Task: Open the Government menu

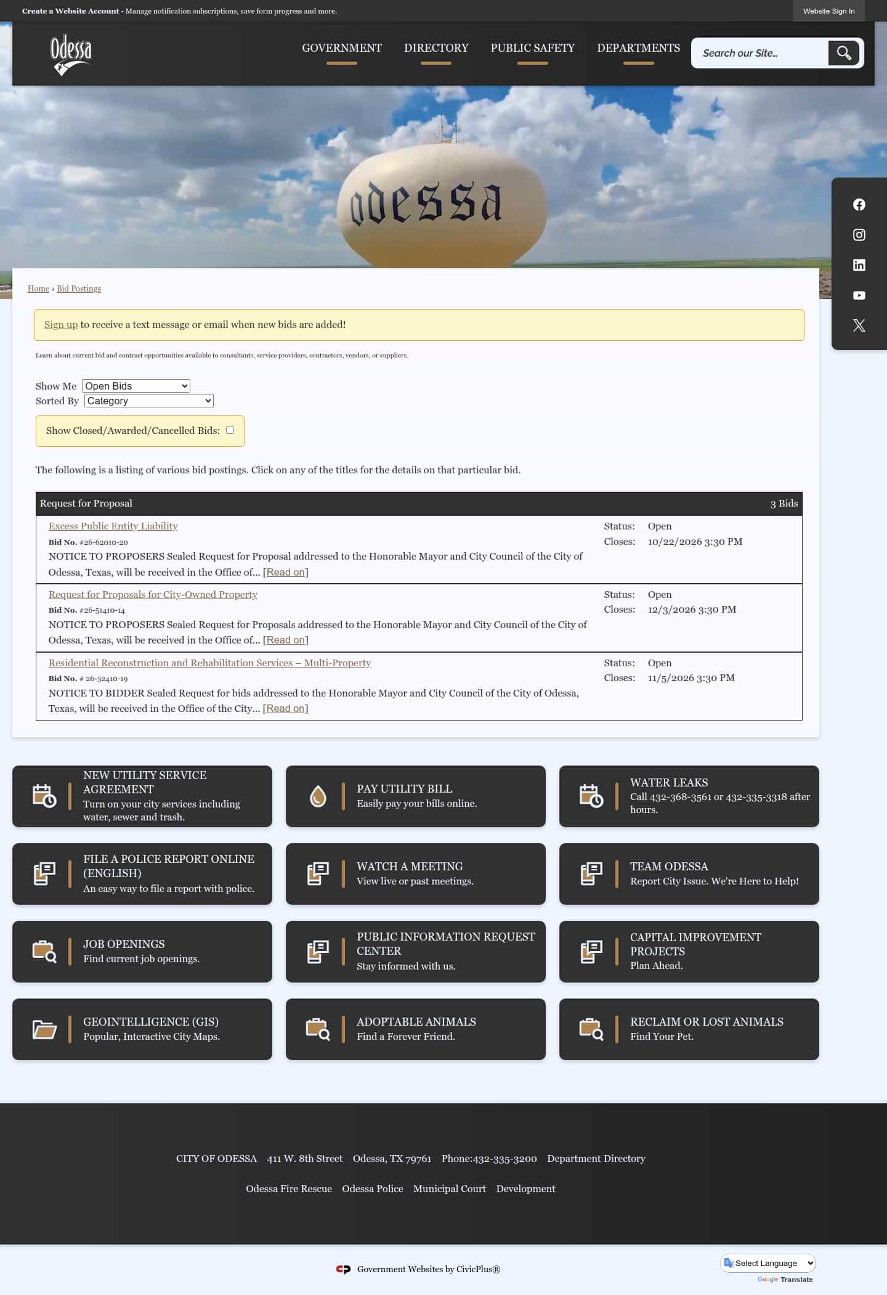Action: coord(342,48)
